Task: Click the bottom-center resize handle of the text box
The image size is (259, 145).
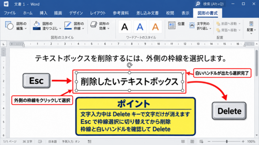Action: coord(129,90)
